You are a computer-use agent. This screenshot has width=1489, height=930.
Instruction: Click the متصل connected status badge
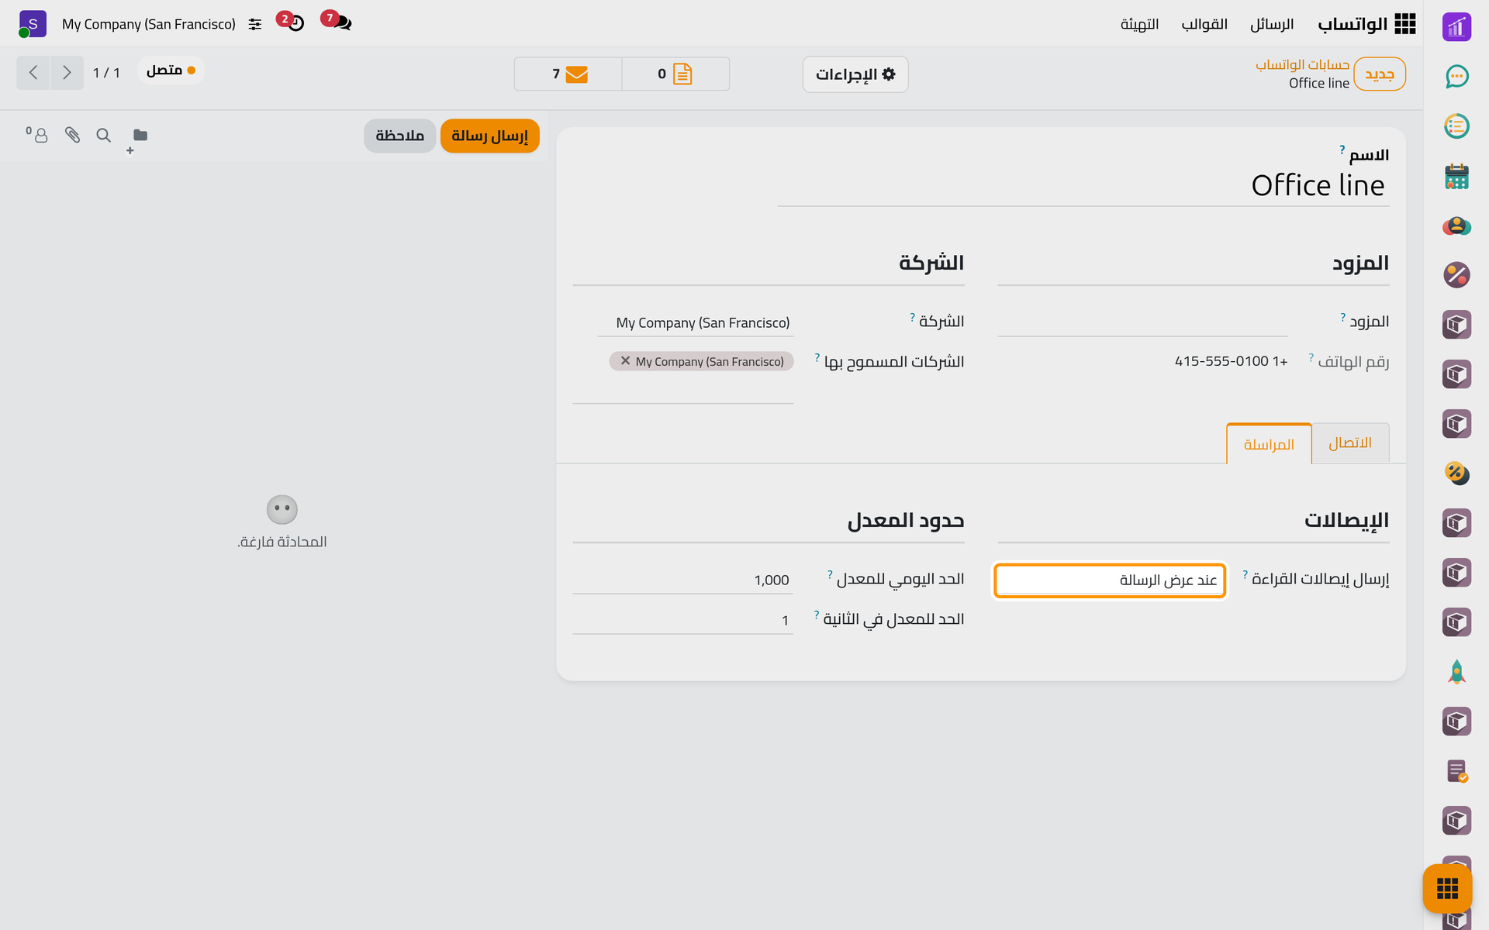pyautogui.click(x=171, y=71)
